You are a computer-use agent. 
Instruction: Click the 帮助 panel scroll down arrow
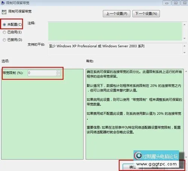click(x=186, y=157)
